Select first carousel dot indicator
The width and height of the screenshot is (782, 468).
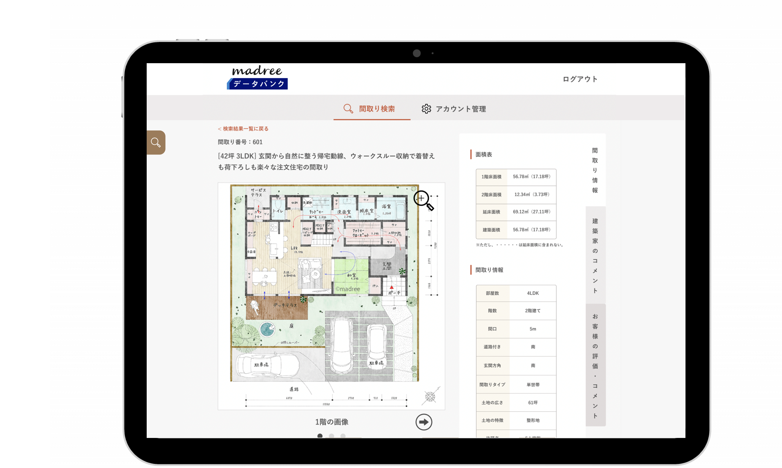320,436
